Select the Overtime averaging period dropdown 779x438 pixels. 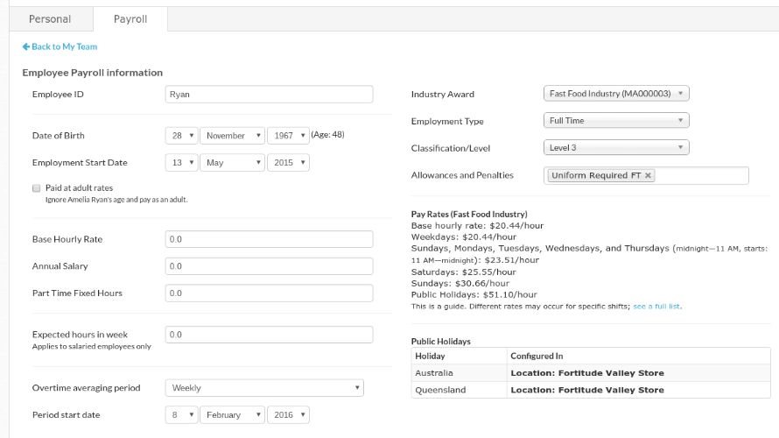pos(263,388)
